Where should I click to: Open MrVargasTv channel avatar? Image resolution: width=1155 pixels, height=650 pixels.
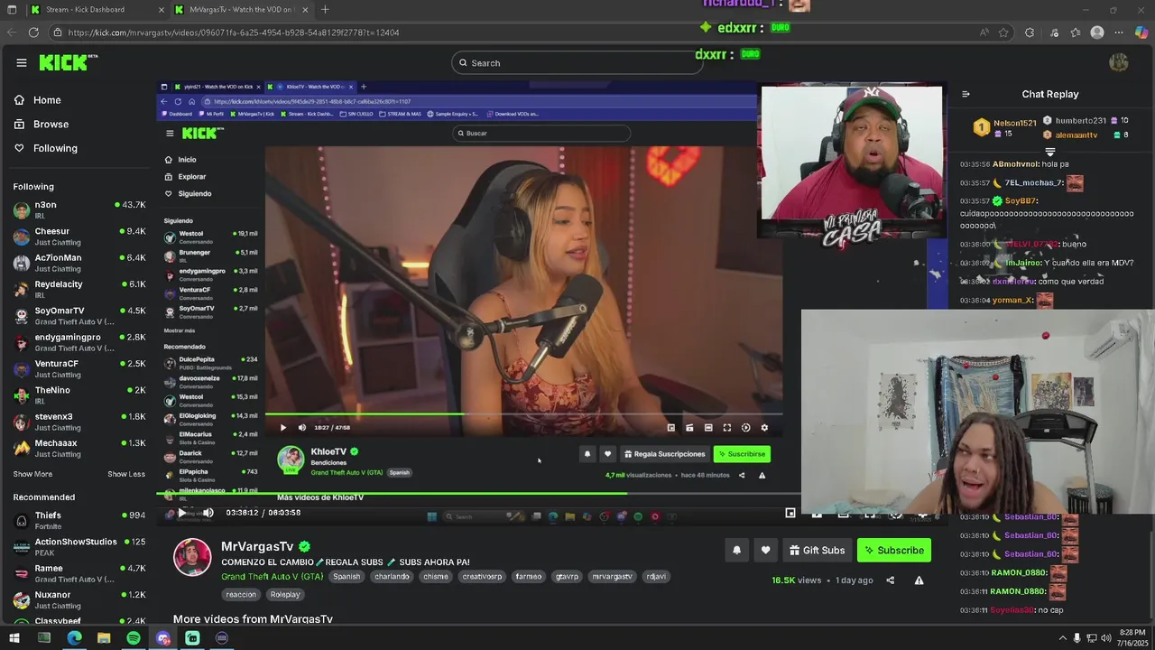tap(192, 558)
